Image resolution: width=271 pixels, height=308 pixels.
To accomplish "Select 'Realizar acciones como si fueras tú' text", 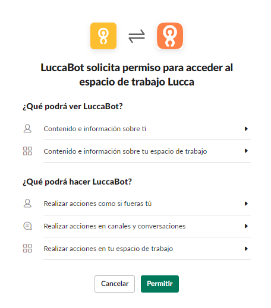I will pyautogui.click(x=97, y=204).
